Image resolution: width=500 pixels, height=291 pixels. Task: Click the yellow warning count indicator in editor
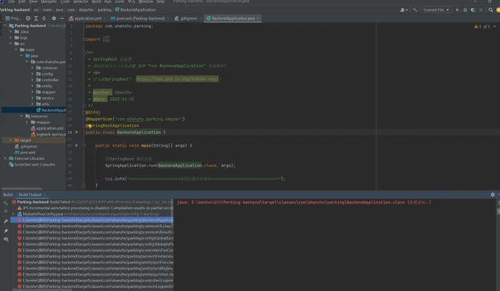point(477,26)
